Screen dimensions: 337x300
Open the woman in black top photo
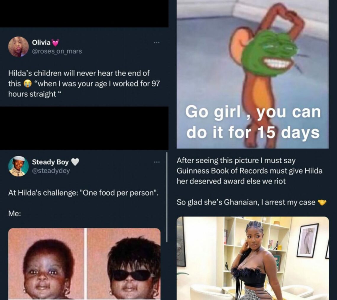(253, 258)
